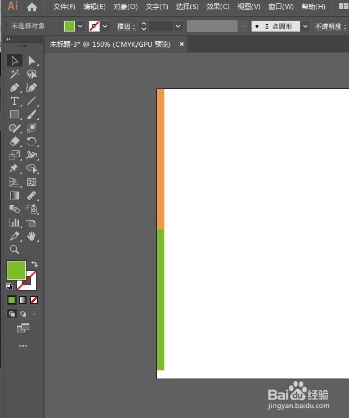Open the 文字(T) menu

pyautogui.click(x=156, y=7)
